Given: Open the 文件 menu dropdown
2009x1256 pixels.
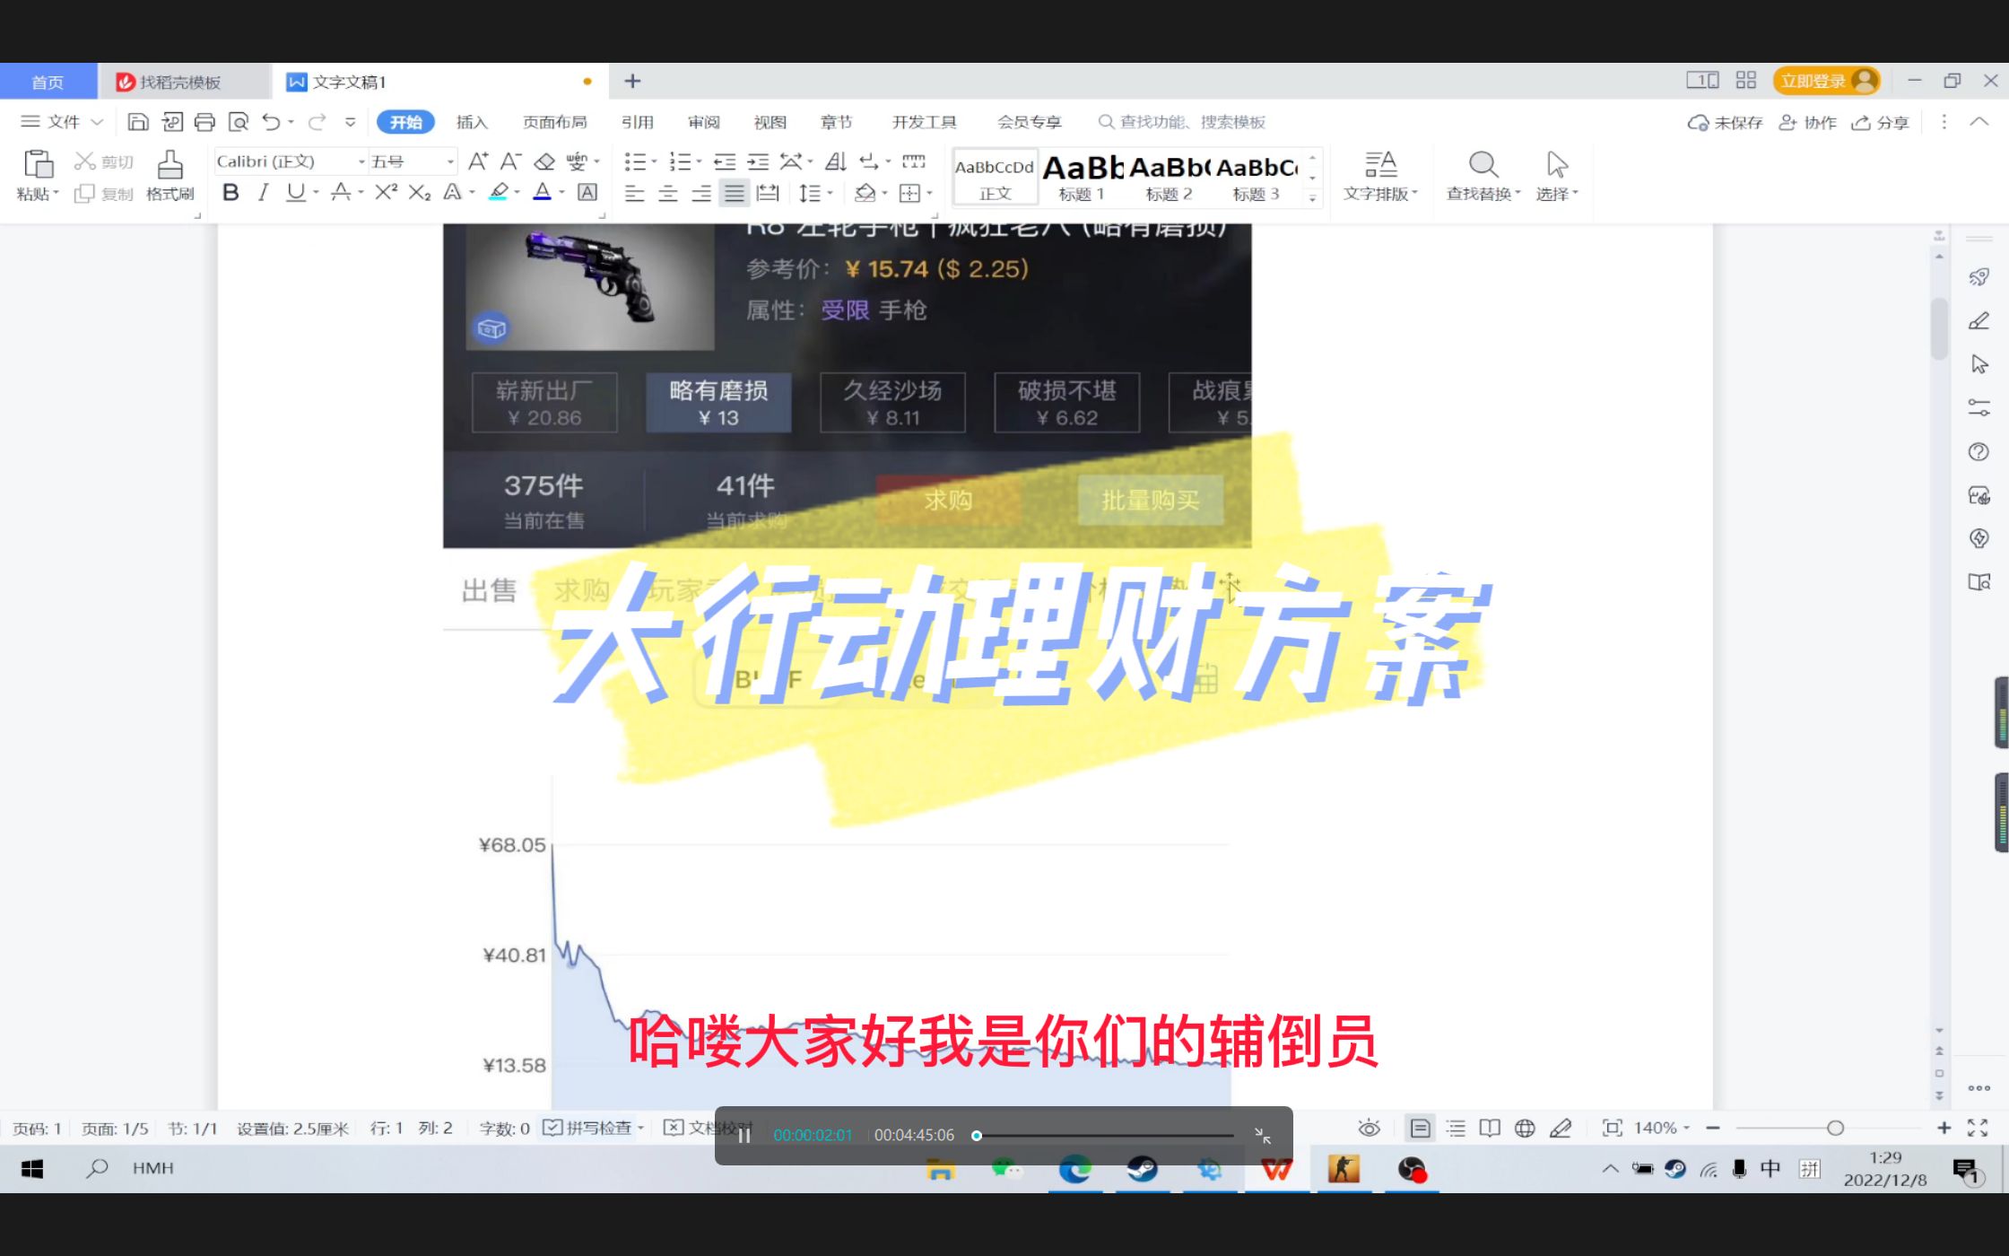Looking at the screenshot, I should pos(62,122).
